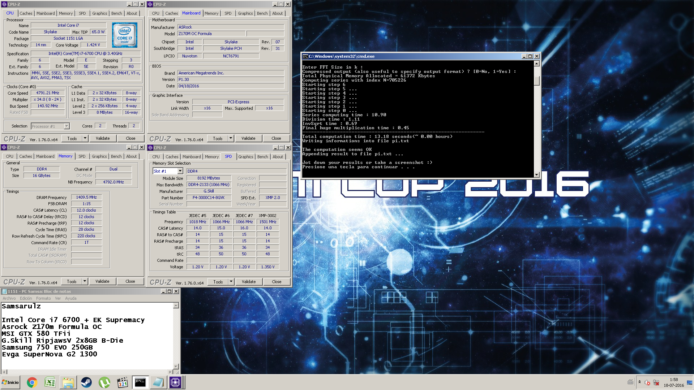Open Excel from the taskbar
Viewport: 694px width, 390px height.
(50, 382)
